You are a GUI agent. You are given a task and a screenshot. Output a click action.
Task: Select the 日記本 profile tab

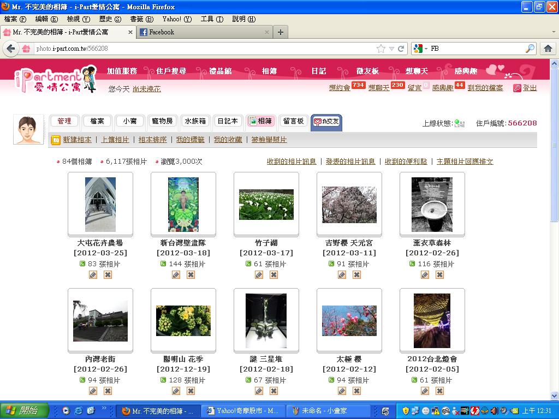point(227,121)
